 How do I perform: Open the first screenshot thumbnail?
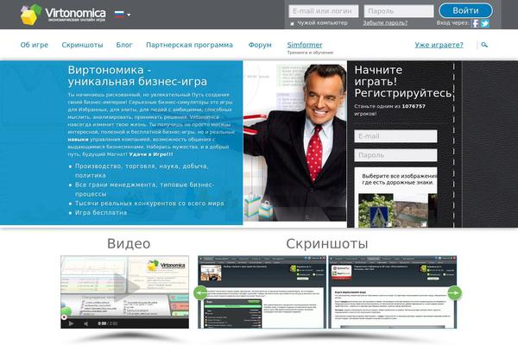coord(262,292)
